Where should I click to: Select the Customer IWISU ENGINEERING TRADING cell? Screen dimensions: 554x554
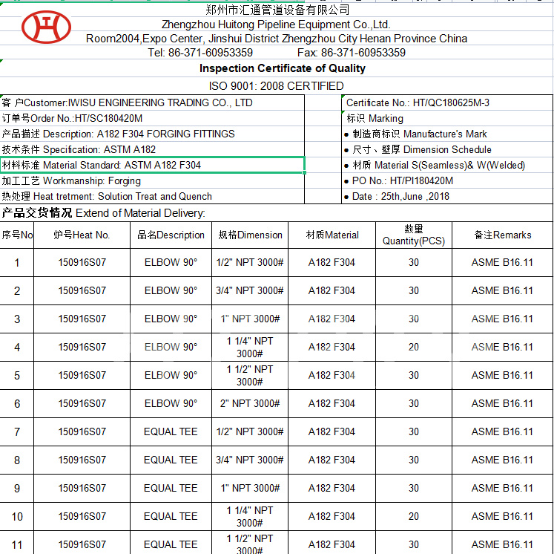152,102
